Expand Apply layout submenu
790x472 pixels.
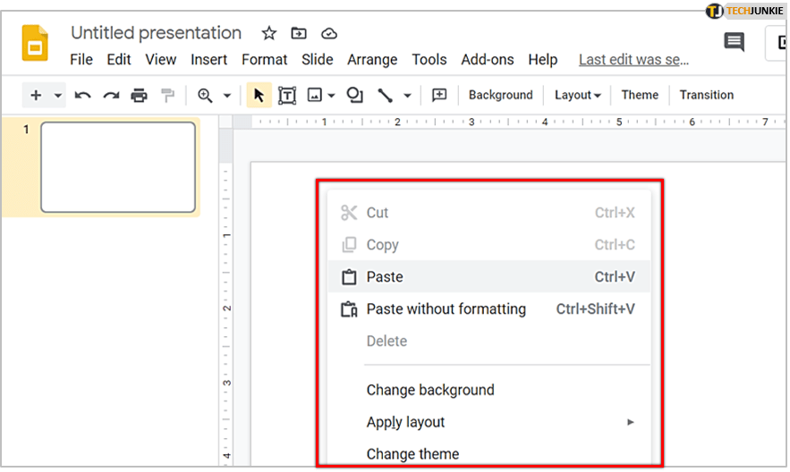coord(630,422)
